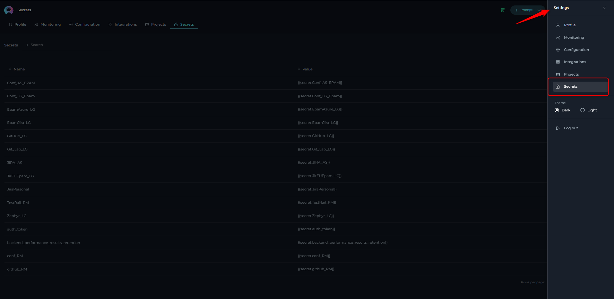Click the {{secret.github_RM}} value
Screen dimensions: 614x299
pyautogui.click(x=316, y=269)
